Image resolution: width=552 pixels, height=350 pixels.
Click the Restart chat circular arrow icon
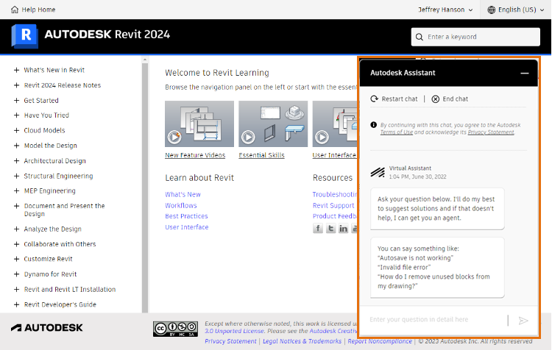pos(374,99)
